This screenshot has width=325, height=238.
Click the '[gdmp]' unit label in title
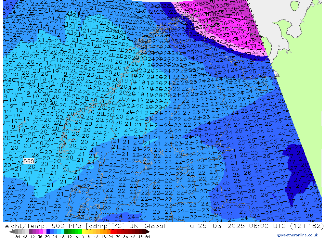[98, 226]
